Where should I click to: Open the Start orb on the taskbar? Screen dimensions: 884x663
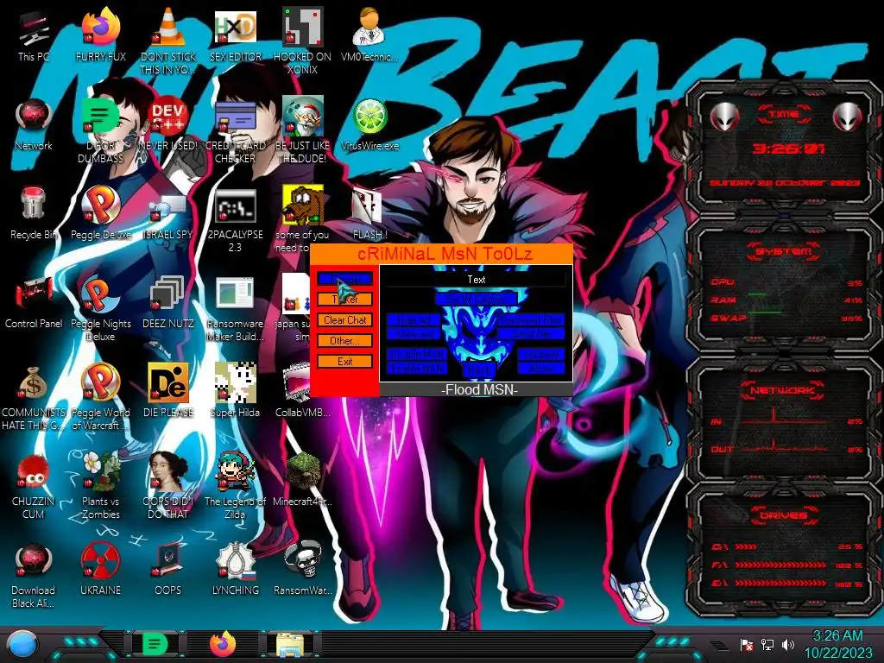(x=23, y=644)
